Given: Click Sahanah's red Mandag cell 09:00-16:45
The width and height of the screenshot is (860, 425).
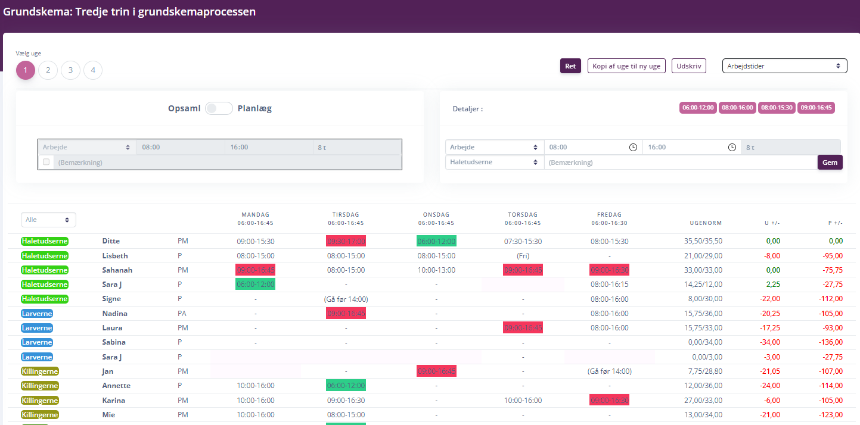Looking at the screenshot, I should click(255, 270).
